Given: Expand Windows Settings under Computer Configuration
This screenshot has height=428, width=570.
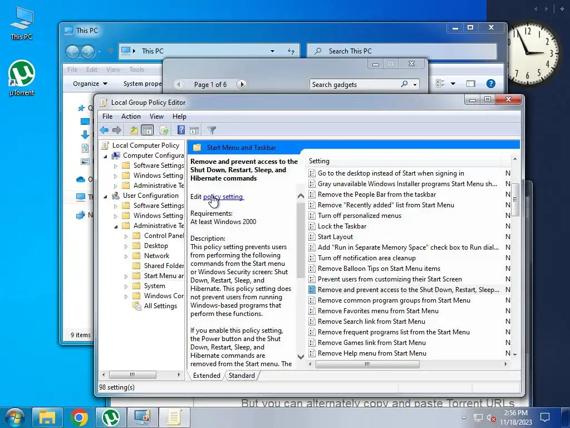Looking at the screenshot, I should (x=116, y=176).
